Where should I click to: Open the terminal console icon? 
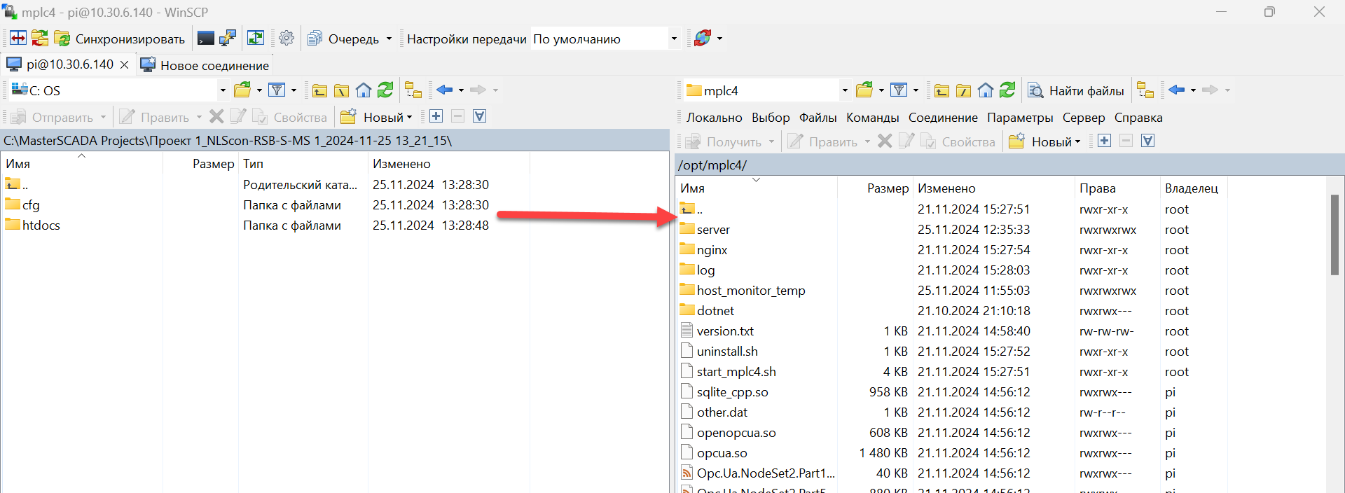tap(206, 38)
